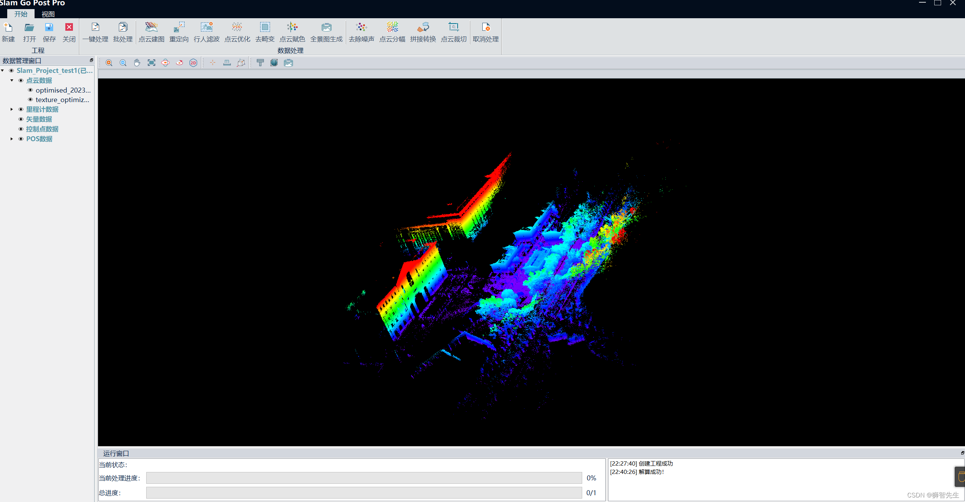Hide the optimised_2023 point cloud layer
The width and height of the screenshot is (965, 502).
point(30,90)
